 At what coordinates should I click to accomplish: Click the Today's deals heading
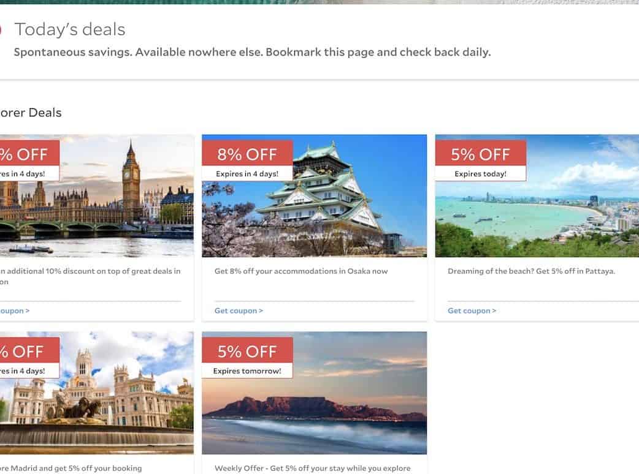70,29
